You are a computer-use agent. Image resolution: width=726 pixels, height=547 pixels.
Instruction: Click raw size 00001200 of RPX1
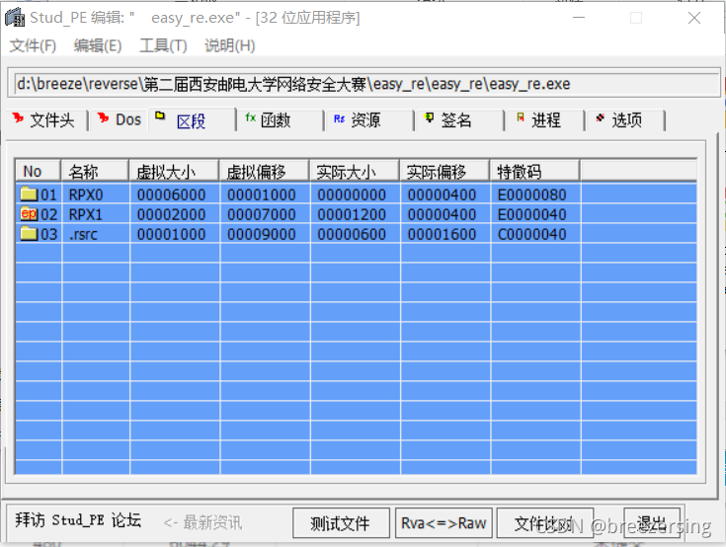(352, 214)
